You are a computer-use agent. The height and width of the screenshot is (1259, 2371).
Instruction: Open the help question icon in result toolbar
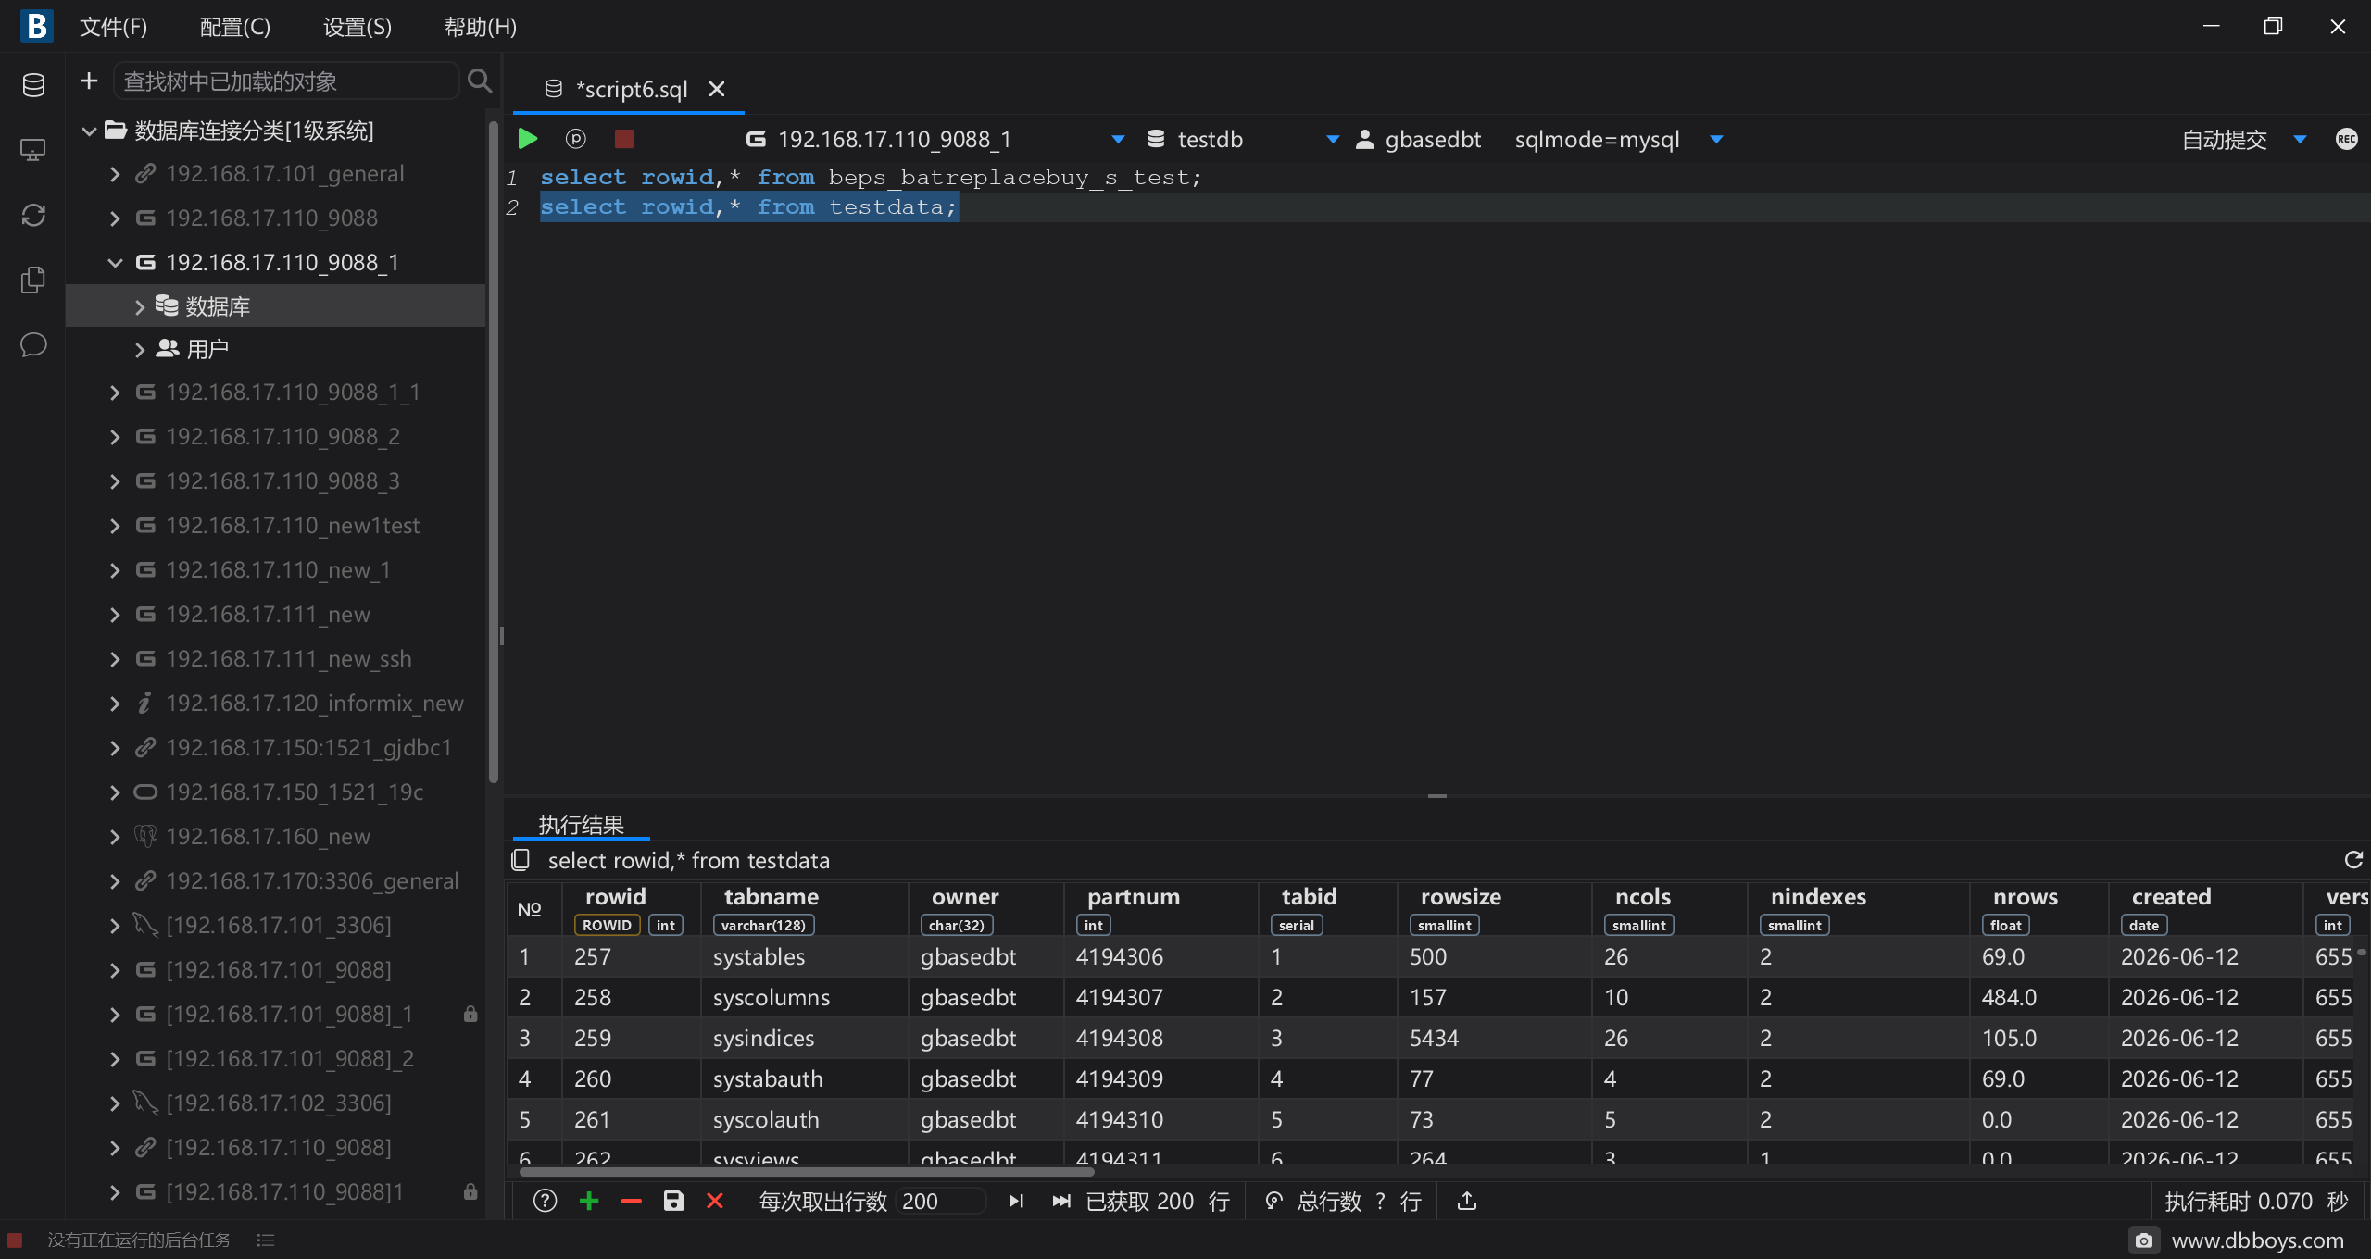point(546,1201)
